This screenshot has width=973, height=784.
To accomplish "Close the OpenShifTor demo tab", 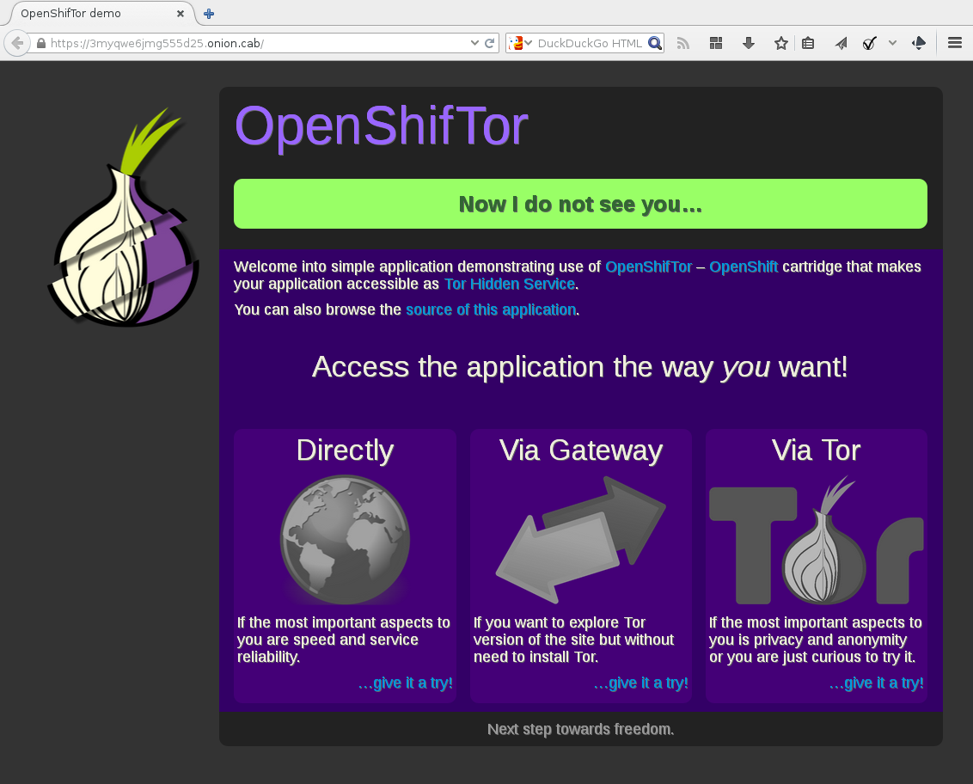I will [181, 14].
